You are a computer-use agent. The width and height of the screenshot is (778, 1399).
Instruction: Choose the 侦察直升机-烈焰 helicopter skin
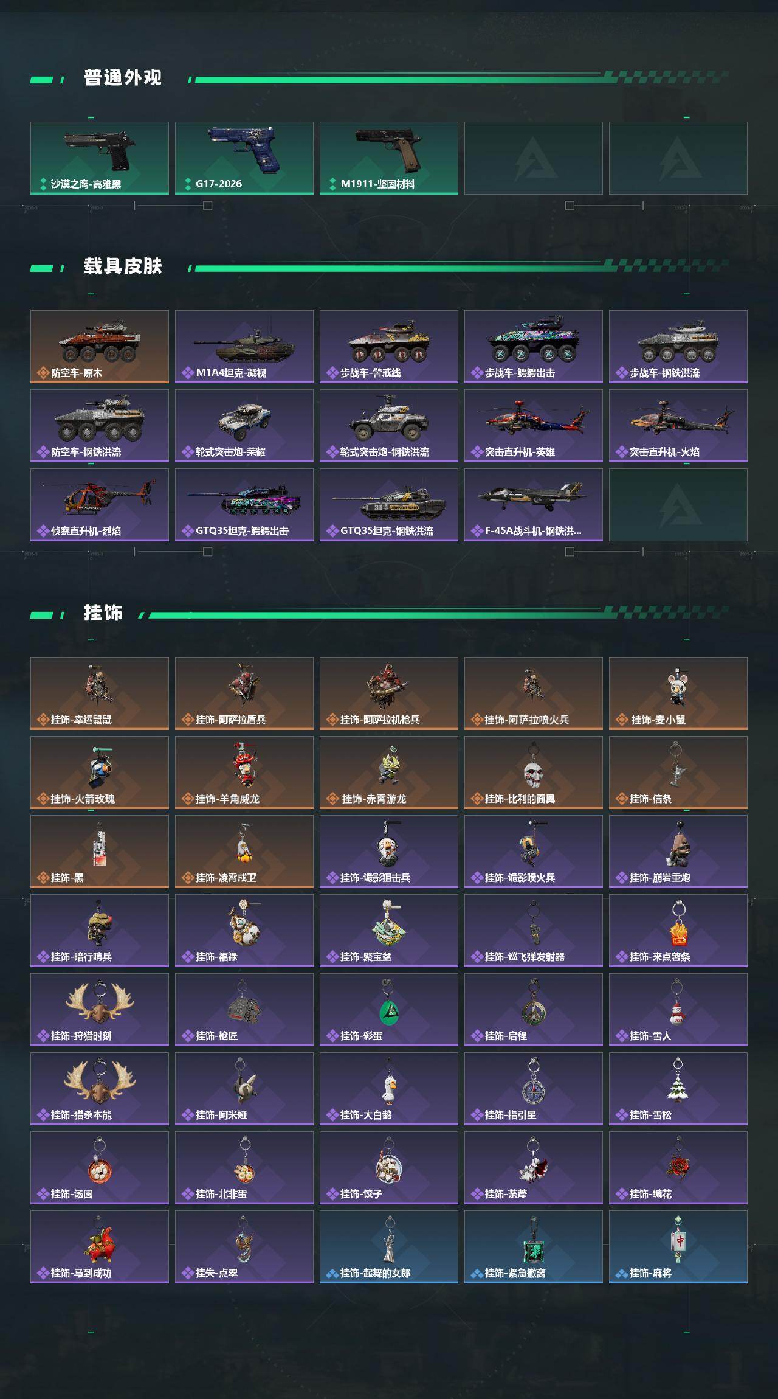pos(100,505)
